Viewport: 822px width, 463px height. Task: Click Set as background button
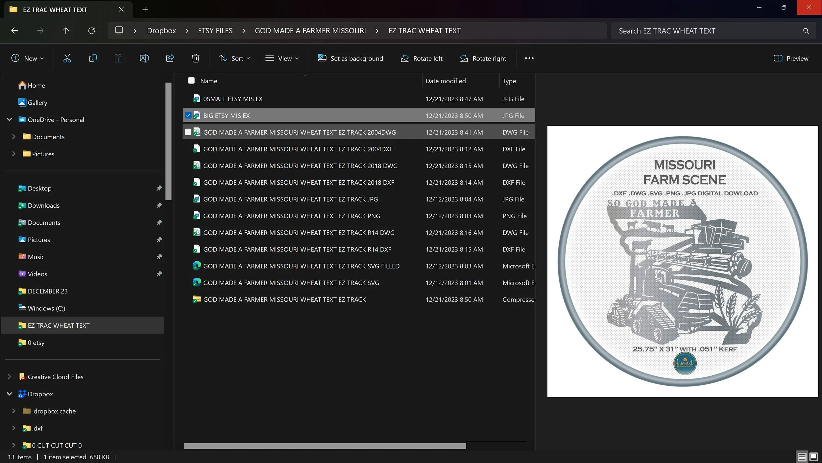point(350,58)
